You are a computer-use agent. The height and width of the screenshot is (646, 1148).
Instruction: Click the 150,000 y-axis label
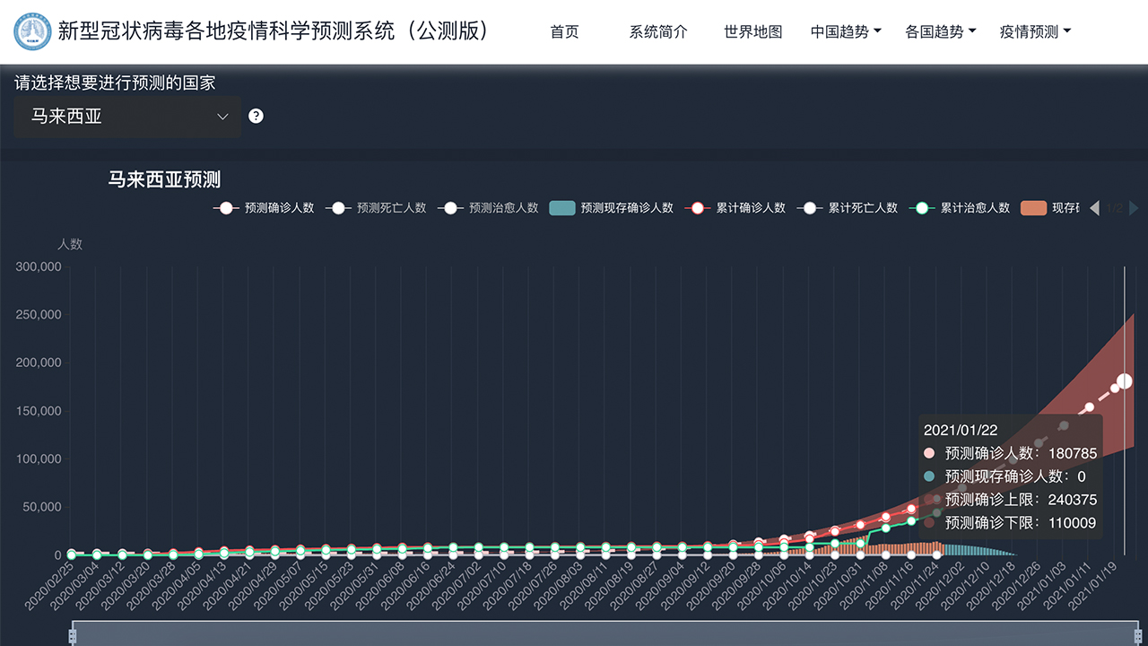point(39,411)
